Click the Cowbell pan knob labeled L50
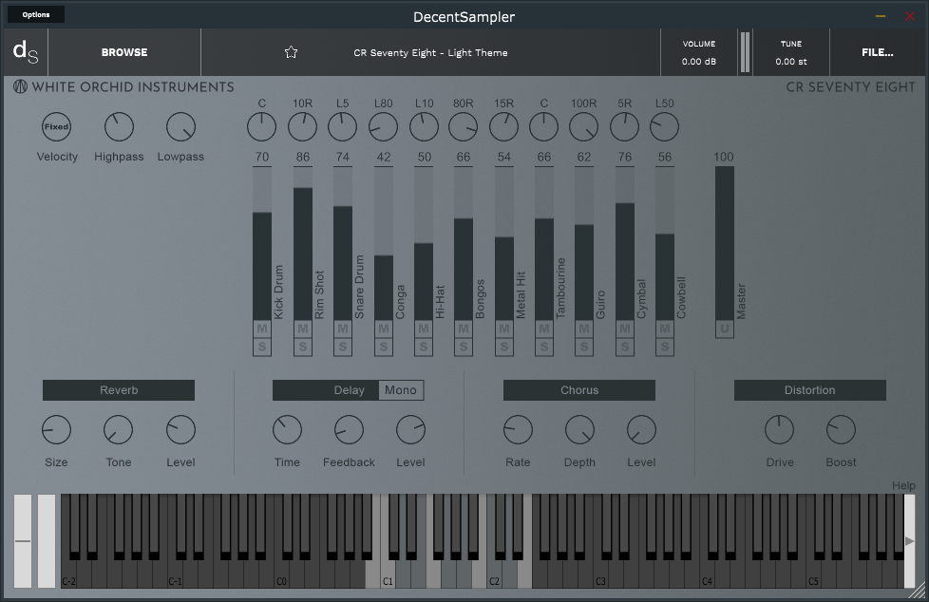 point(664,127)
